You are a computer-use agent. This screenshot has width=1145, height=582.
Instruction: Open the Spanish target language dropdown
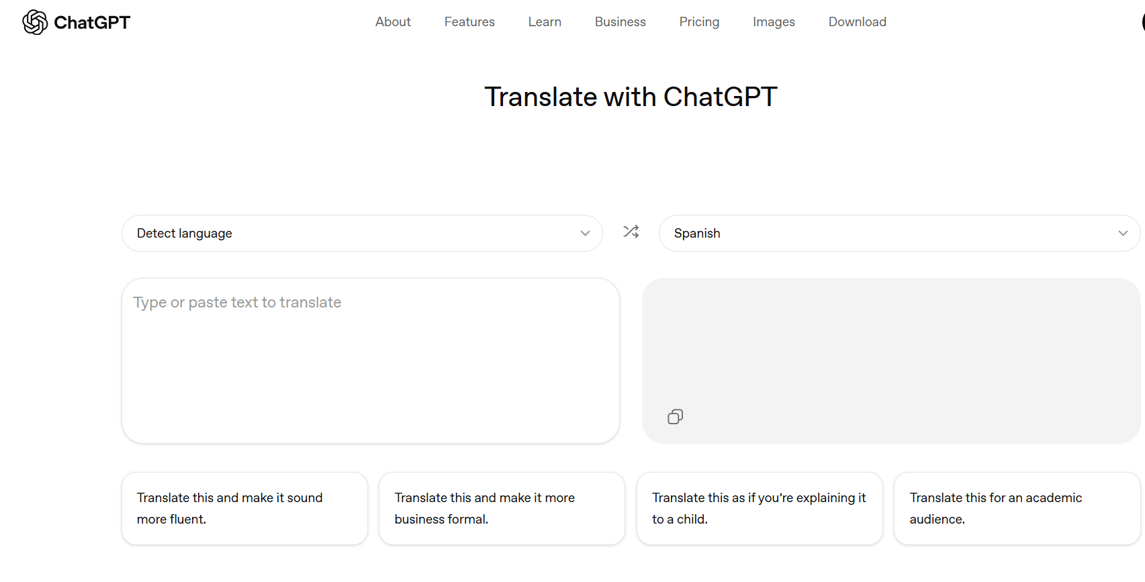pos(899,233)
